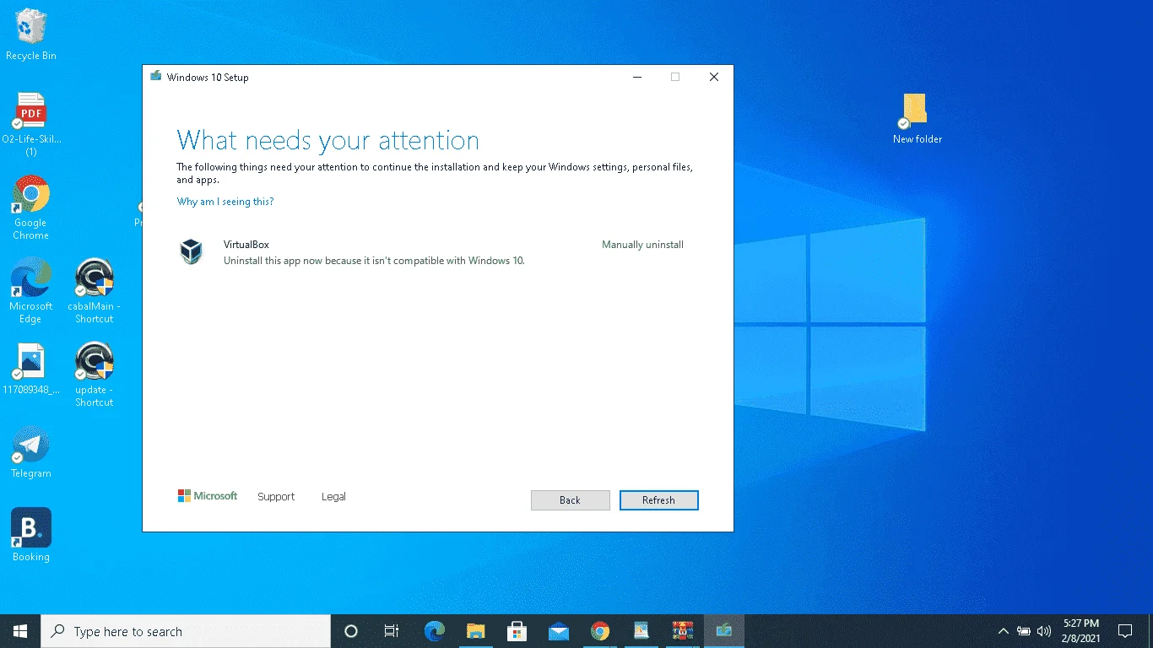Click the 'Uninstall this app now' description text

click(x=374, y=261)
